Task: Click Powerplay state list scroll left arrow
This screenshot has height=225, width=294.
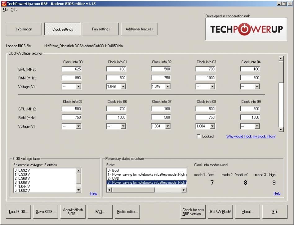Action: [x=109, y=190]
